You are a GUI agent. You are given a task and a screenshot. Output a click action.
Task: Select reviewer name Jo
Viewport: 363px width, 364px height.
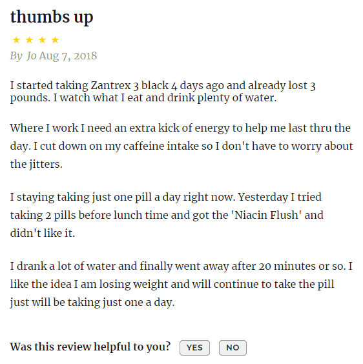tap(32, 56)
